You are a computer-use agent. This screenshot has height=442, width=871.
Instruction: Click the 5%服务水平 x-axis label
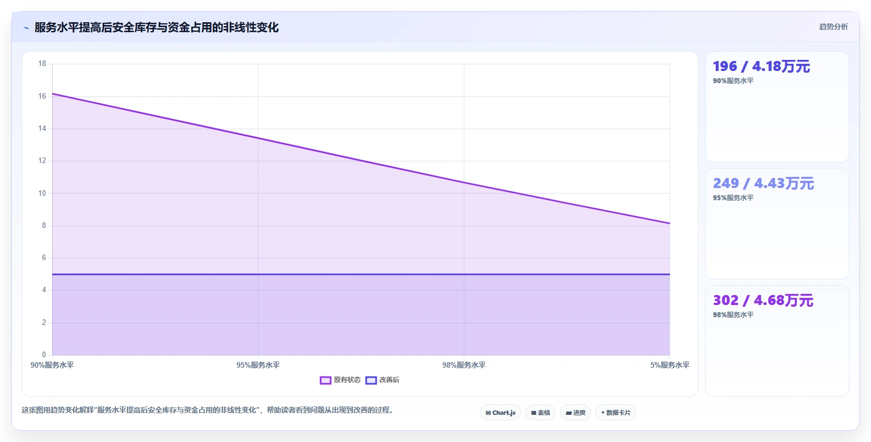pyautogui.click(x=670, y=365)
